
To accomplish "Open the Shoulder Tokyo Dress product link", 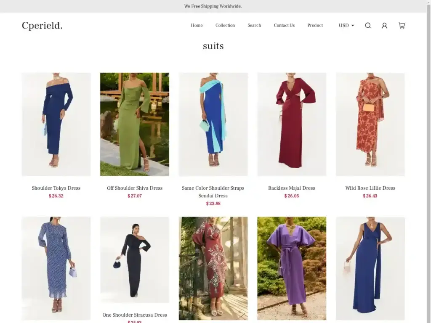I will 56,188.
